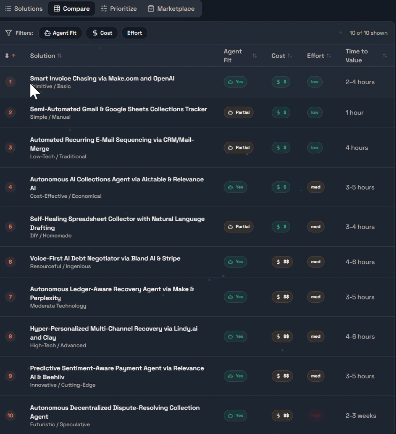Click rank badge number 7
396x434 pixels.
click(10, 297)
